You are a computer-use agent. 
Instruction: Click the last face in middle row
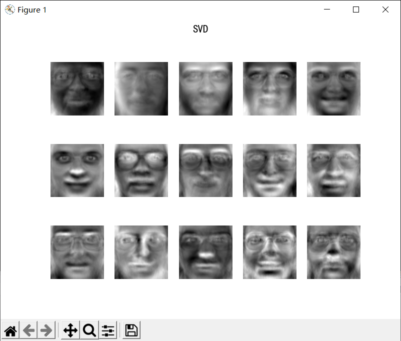[x=333, y=170]
